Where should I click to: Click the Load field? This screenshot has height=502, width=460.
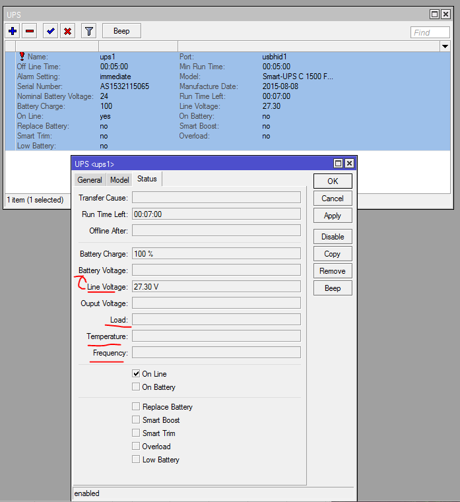coord(216,319)
